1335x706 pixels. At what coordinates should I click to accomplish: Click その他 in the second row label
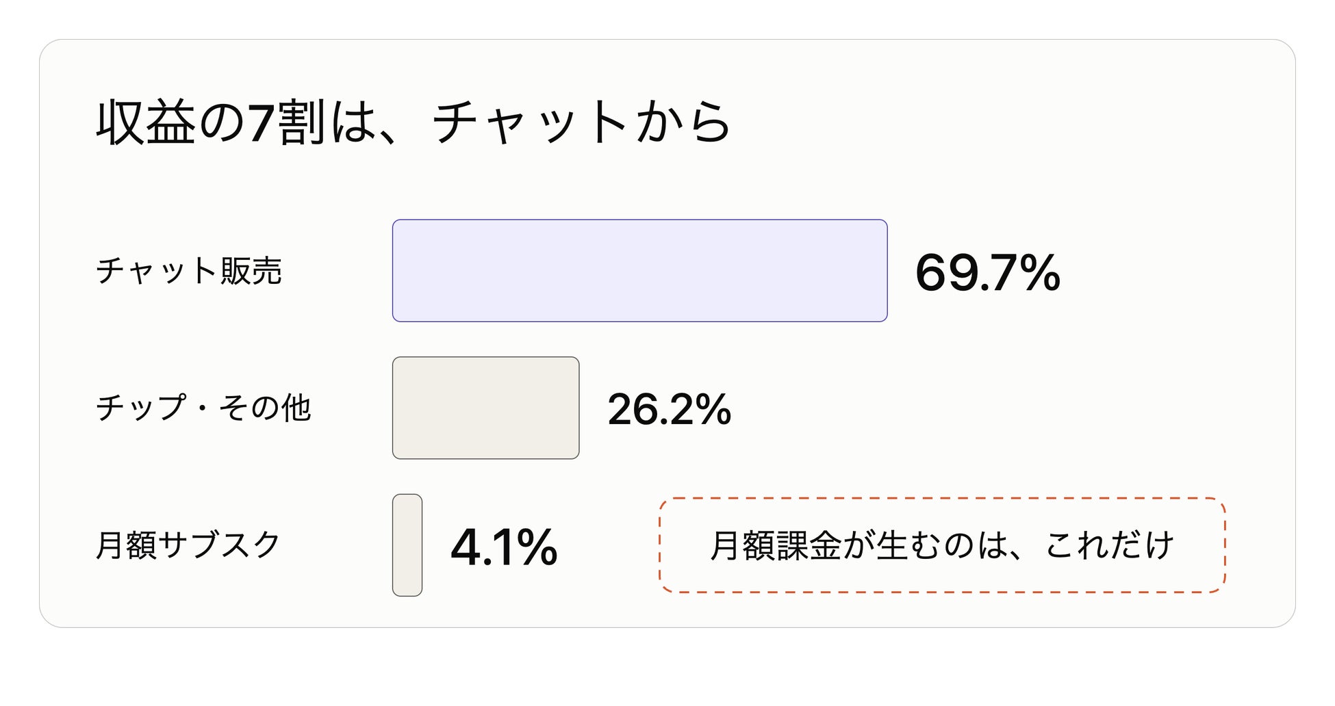click(265, 408)
